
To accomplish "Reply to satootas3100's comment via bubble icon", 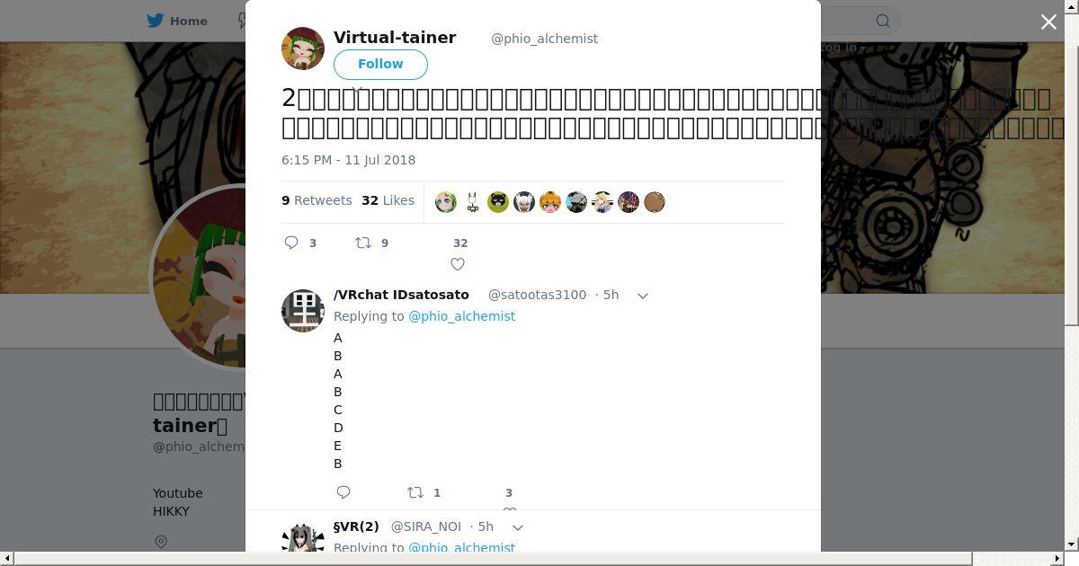I will pyautogui.click(x=343, y=492).
